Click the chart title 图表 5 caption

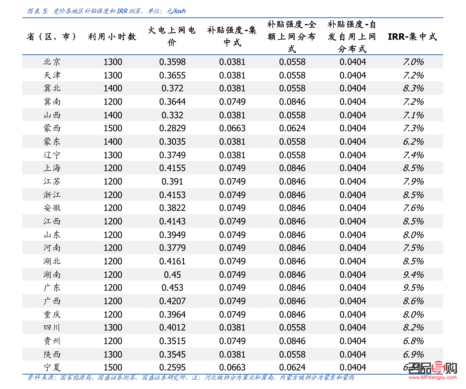[x=106, y=11]
